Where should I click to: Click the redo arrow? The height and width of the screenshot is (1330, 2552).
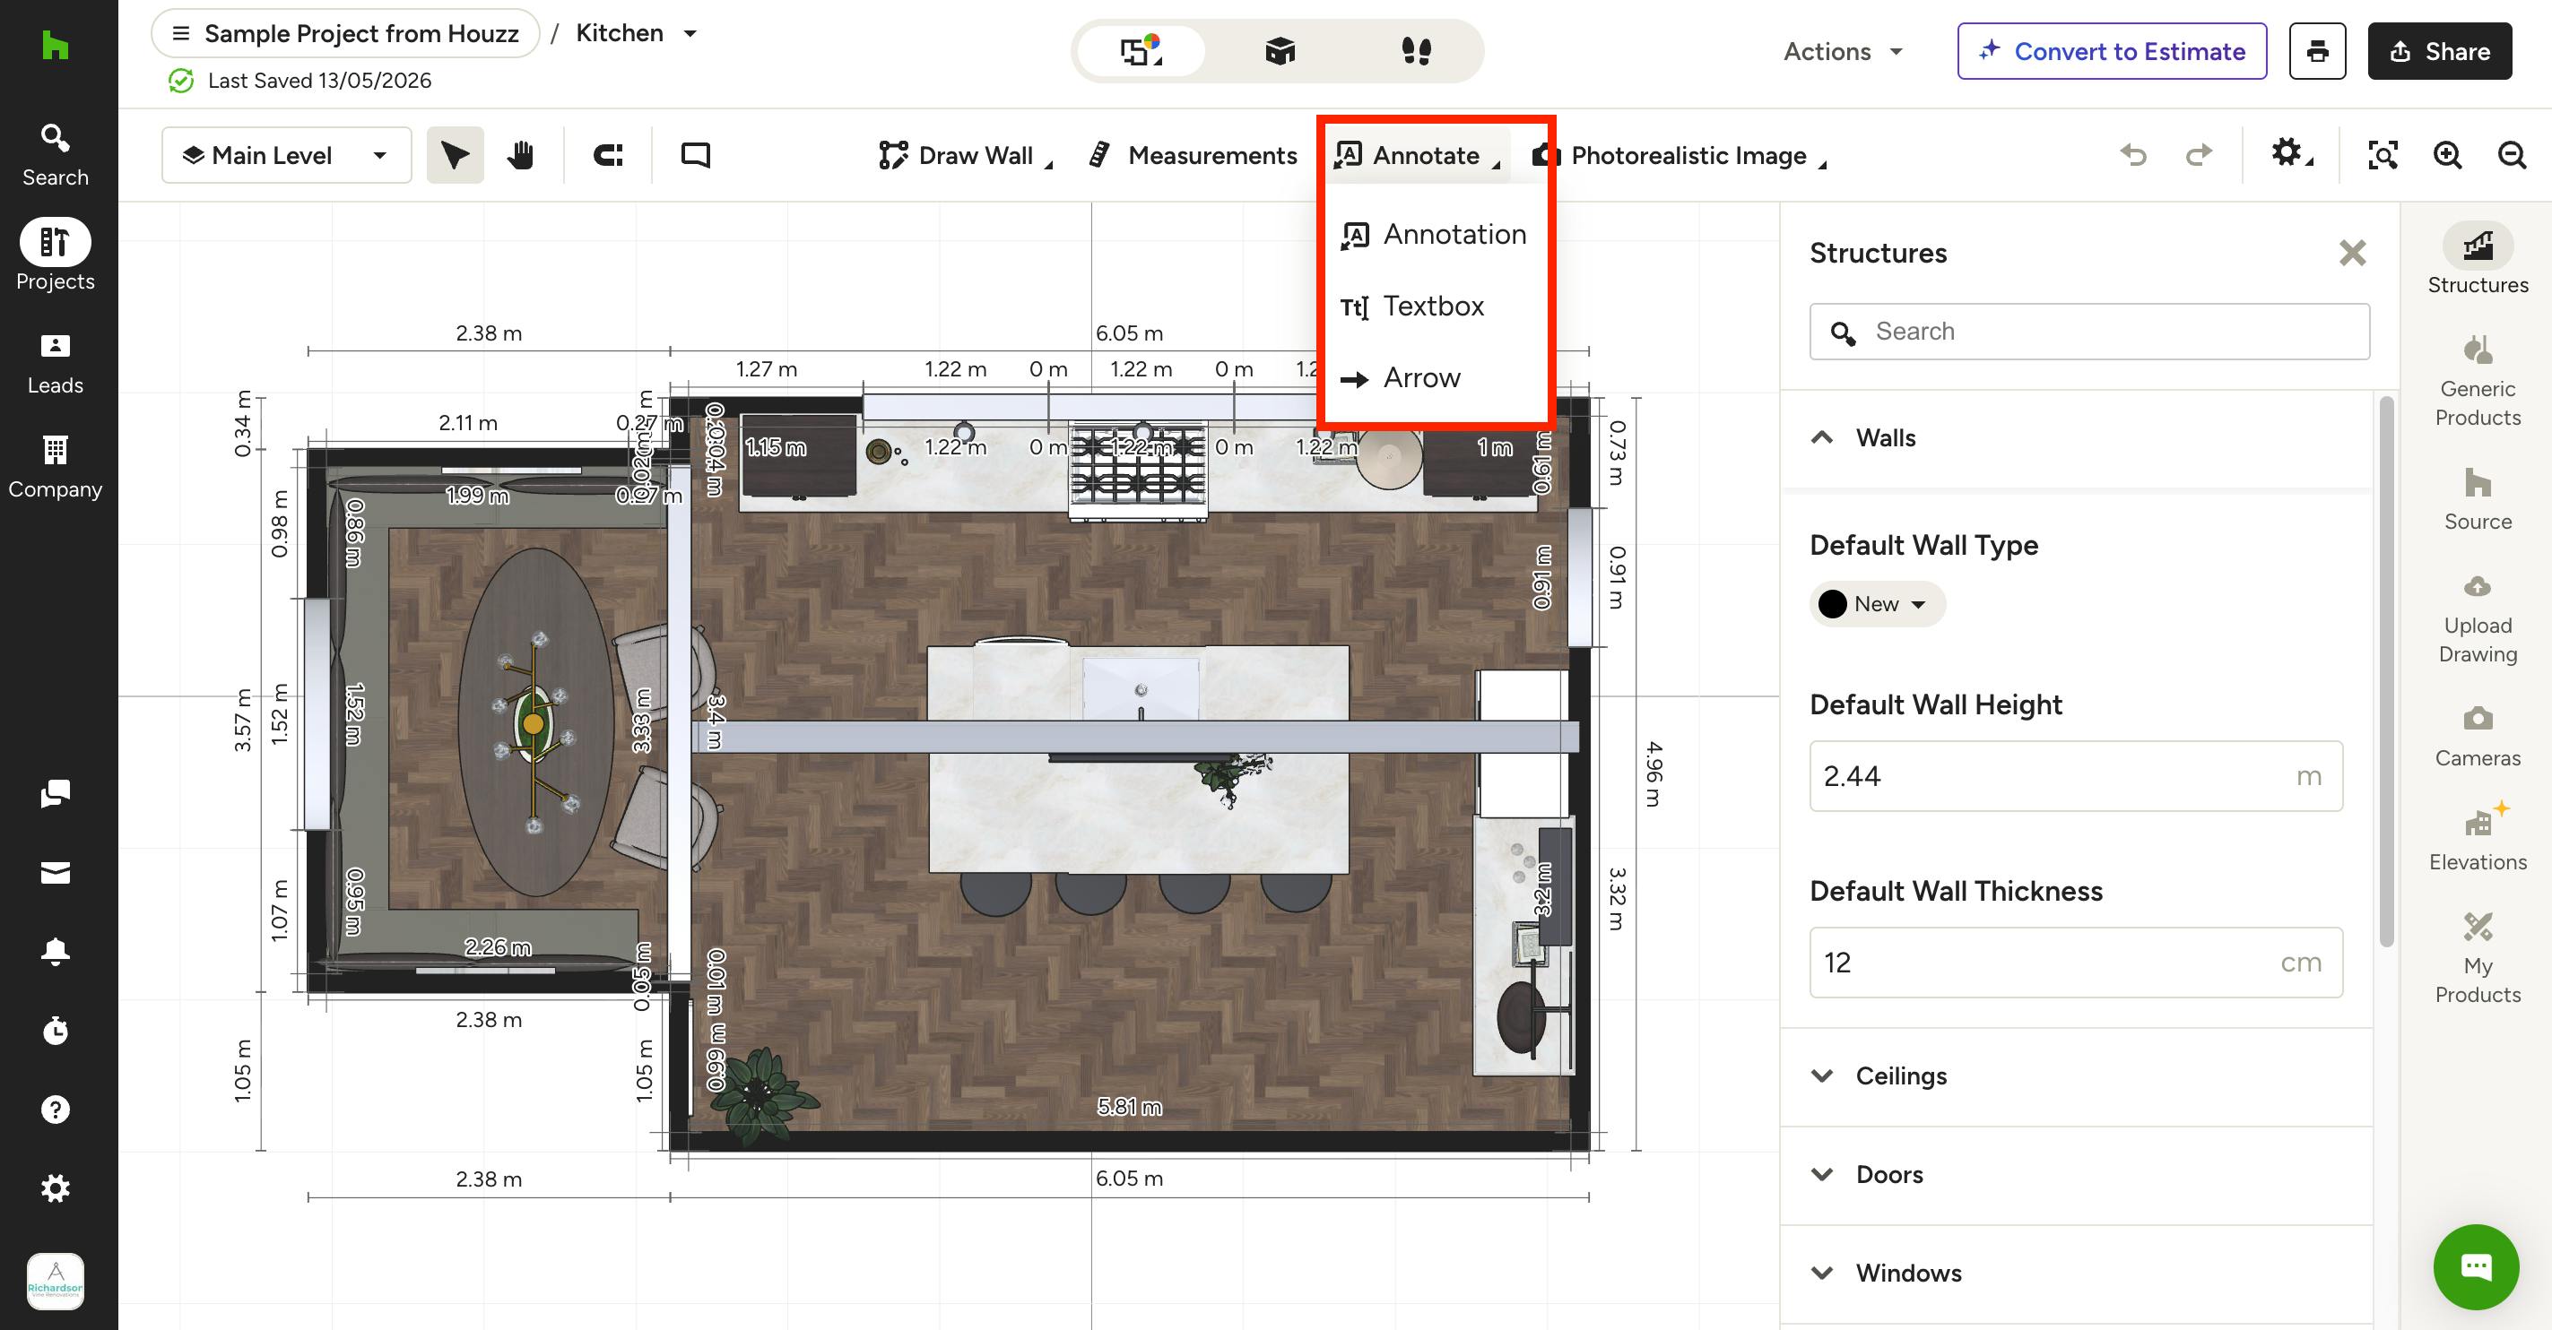tap(2199, 154)
